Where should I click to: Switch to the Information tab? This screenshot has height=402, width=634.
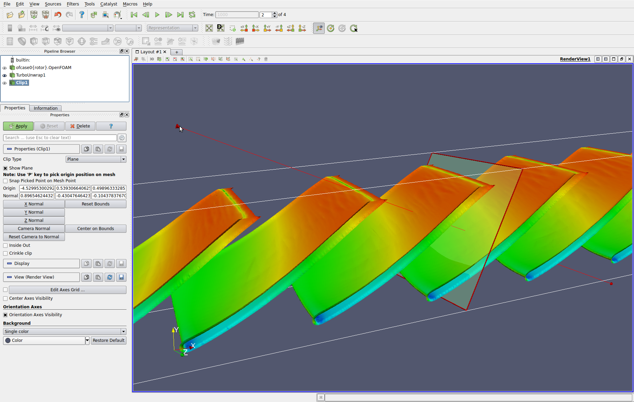(x=45, y=108)
